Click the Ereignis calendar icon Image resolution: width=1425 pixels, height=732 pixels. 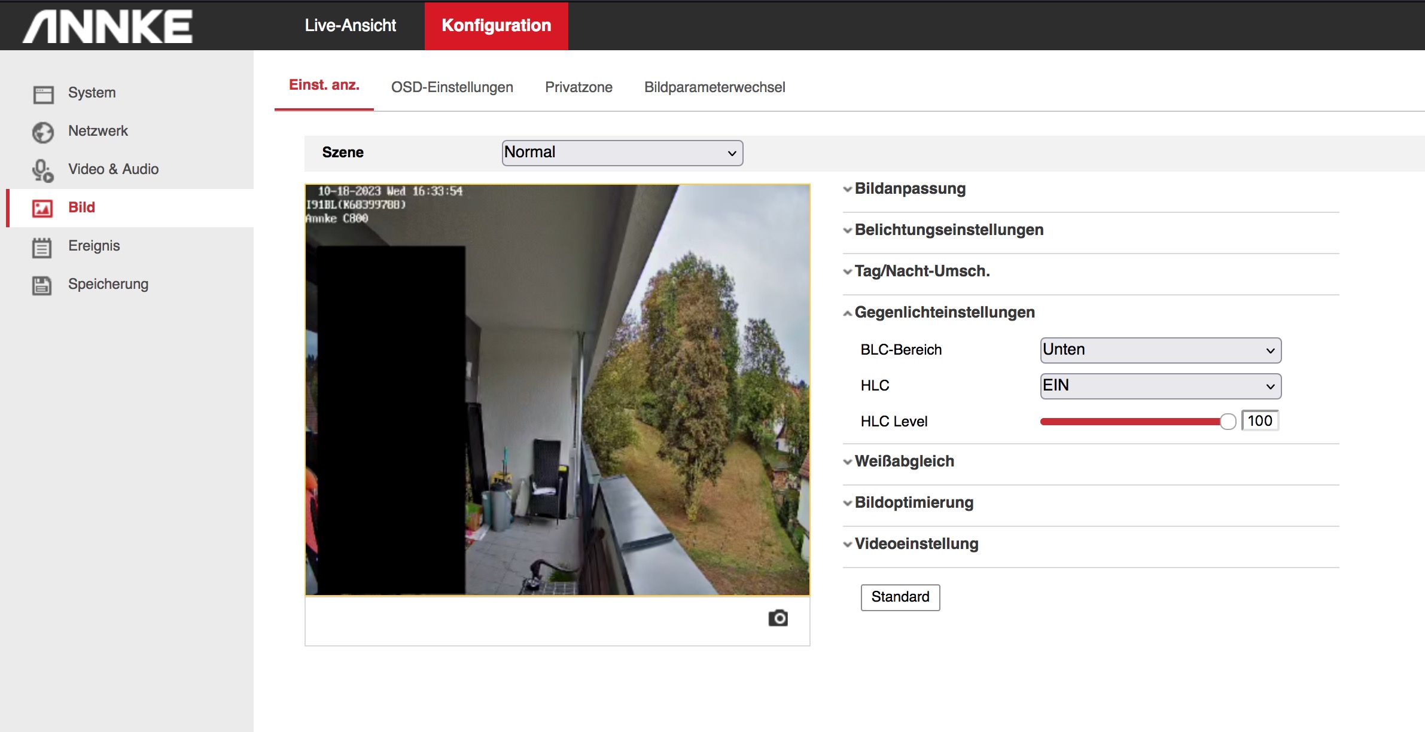tap(42, 247)
